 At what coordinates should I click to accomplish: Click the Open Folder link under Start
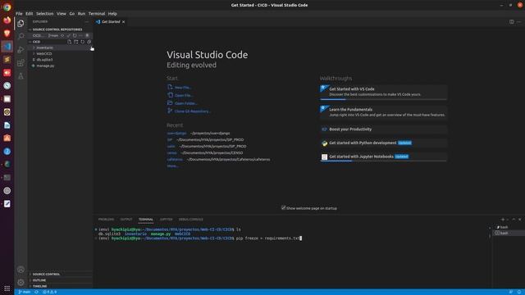point(186,103)
